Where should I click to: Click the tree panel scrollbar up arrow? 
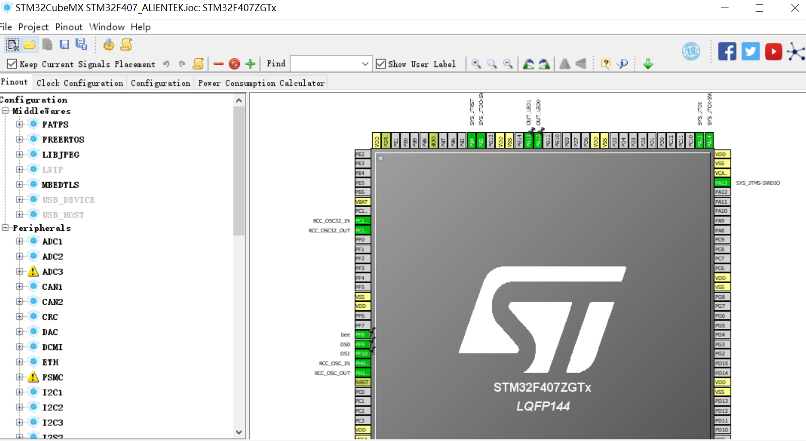click(x=239, y=101)
